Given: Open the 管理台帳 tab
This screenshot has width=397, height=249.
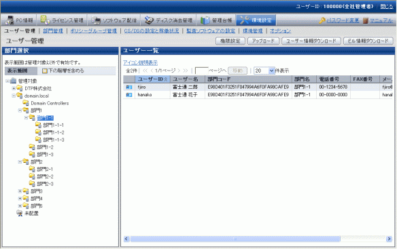Looking at the screenshot, I should [x=216, y=20].
